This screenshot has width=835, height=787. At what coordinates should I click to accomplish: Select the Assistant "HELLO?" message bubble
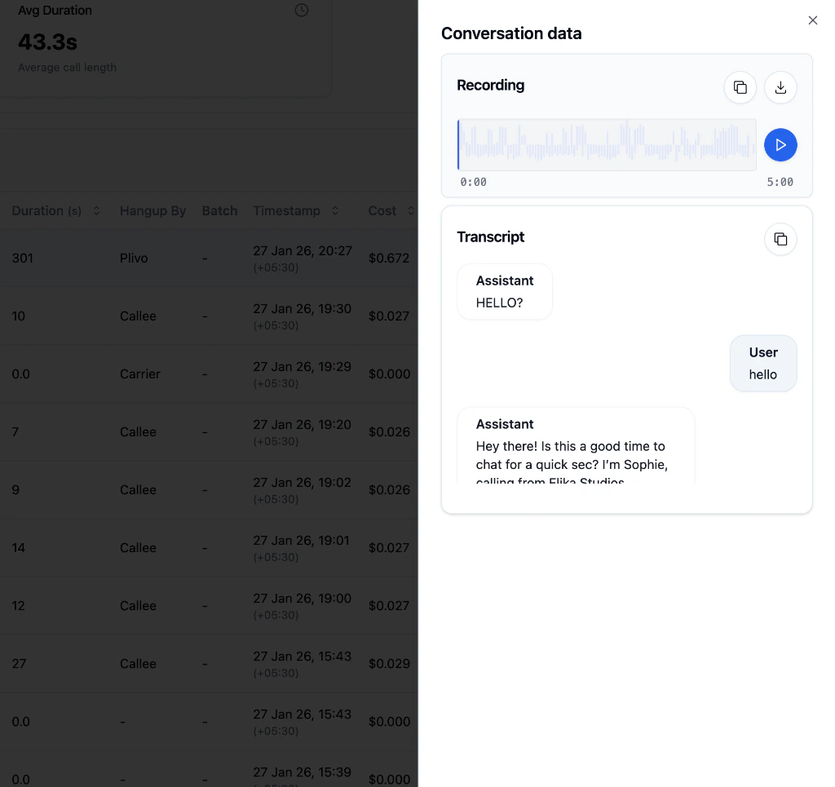point(505,291)
